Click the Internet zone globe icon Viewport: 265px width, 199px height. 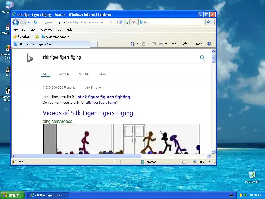click(x=143, y=162)
